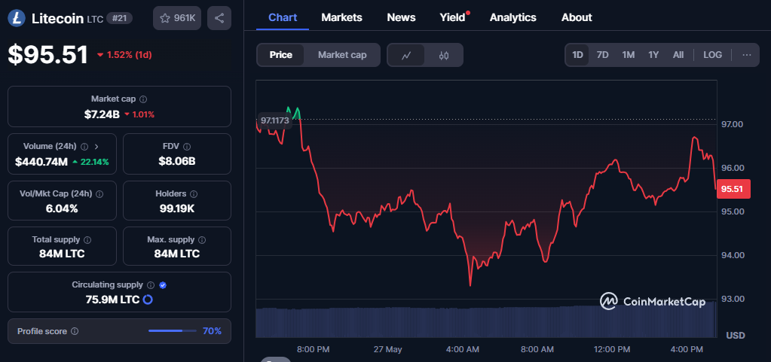Viewport: 771px width, 362px height.
Task: Click the 97.1173 chart price label
Action: tap(275, 120)
